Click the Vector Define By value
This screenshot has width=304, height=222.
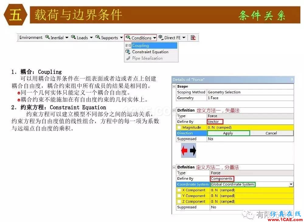point(215,122)
